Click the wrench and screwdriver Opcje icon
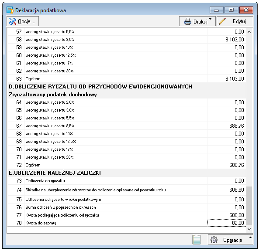This screenshot has height=251, width=259. click(x=13, y=21)
